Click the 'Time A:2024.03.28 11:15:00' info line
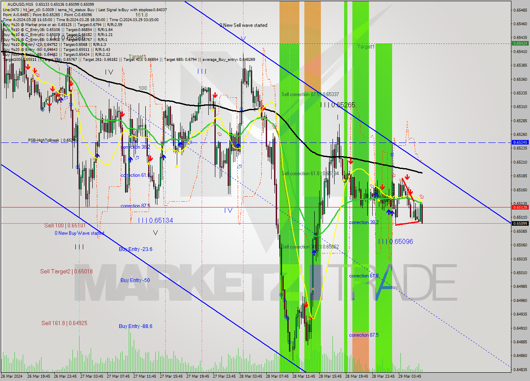This screenshot has width=530, height=381. pyautogui.click(x=80, y=19)
